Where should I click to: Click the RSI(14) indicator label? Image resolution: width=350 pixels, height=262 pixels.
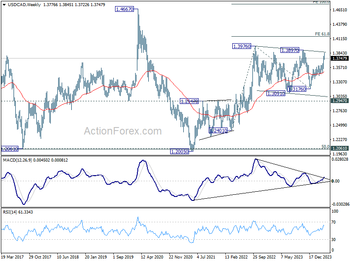coord(11,212)
